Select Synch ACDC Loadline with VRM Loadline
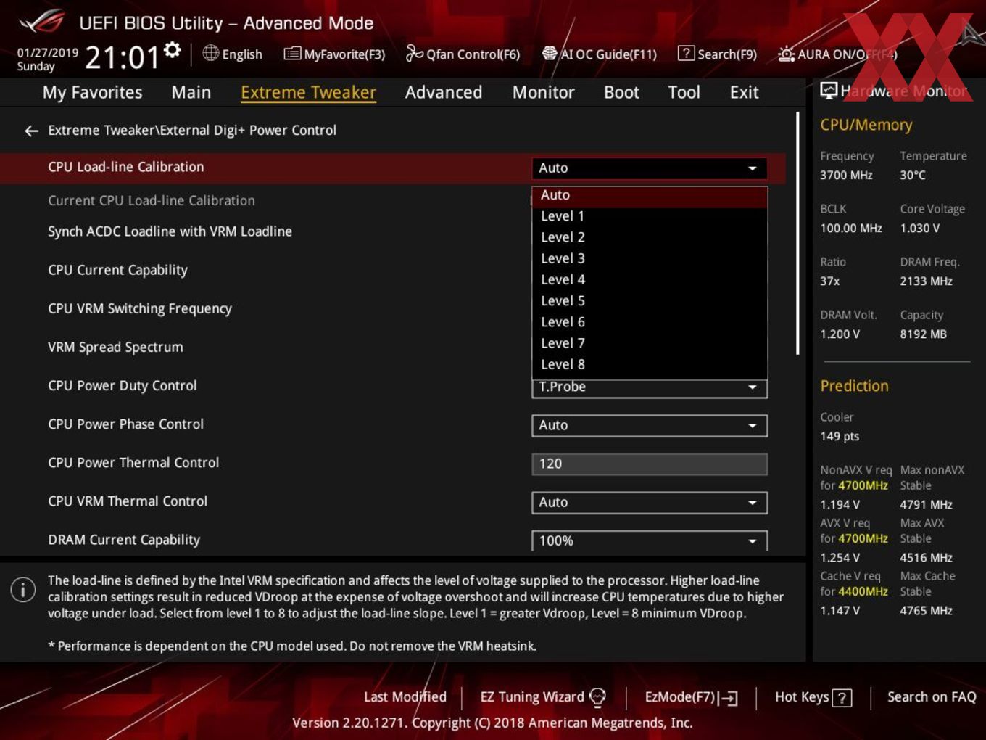Screen dimensions: 986x740 point(170,231)
